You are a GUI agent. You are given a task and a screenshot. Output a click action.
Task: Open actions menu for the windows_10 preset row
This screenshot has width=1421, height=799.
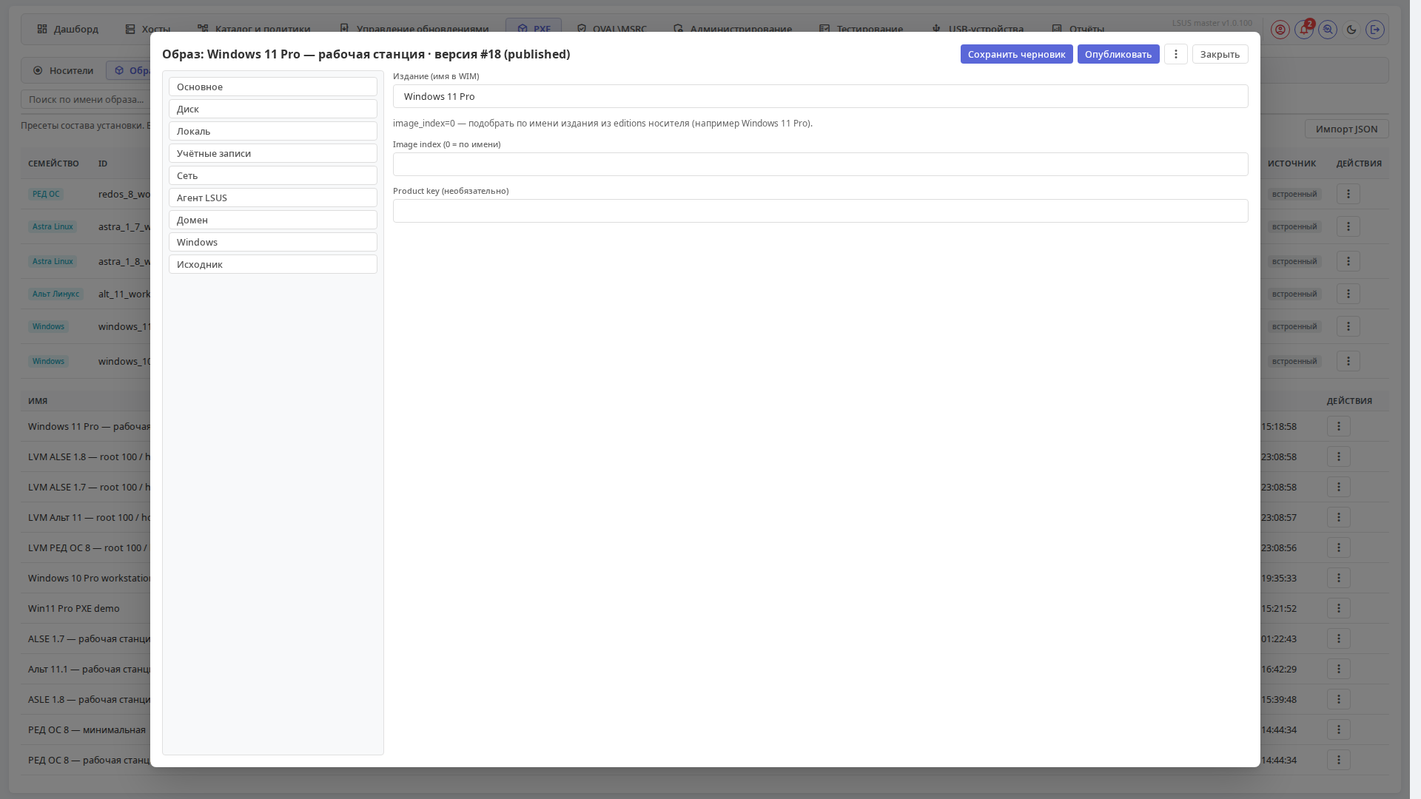[1348, 361]
